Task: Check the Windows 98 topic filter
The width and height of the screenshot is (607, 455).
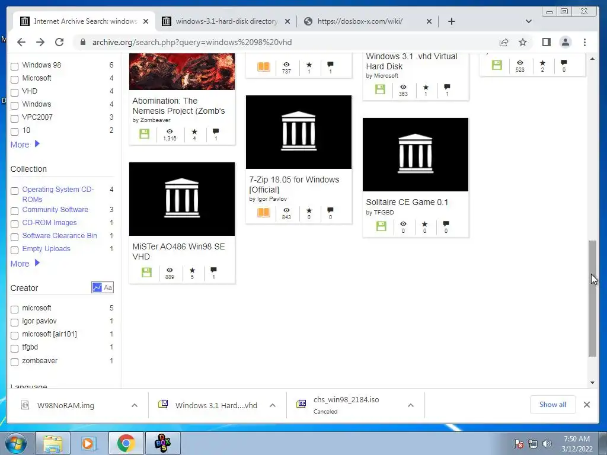Action: (x=14, y=66)
